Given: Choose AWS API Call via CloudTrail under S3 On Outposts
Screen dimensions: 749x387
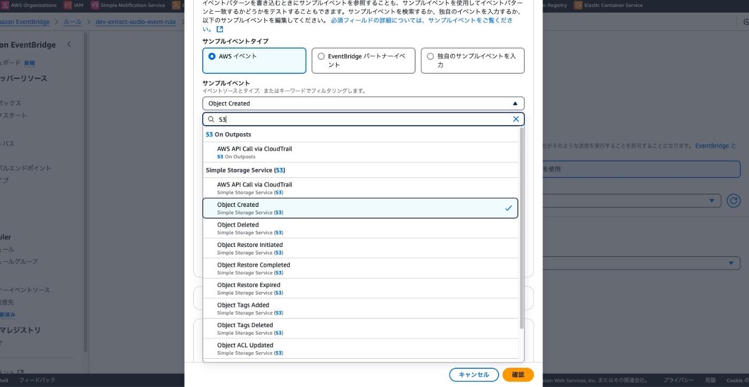Looking at the screenshot, I should 361,152.
